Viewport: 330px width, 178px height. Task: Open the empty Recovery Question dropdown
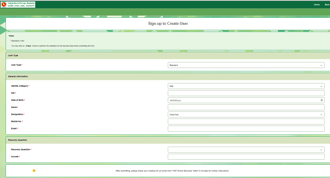[246, 150]
